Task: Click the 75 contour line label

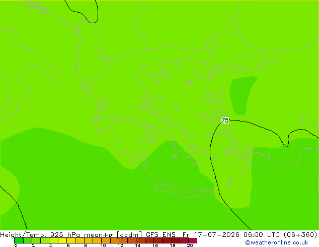Action: pos(225,120)
